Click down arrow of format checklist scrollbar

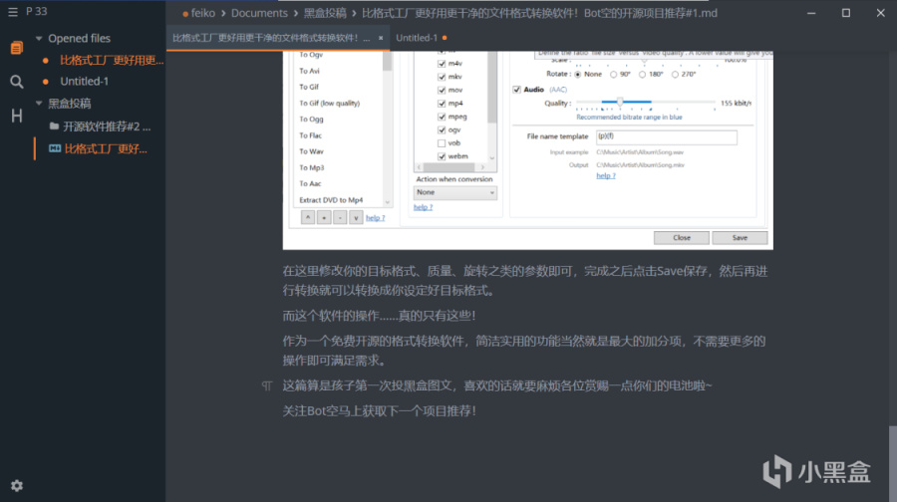[492, 157]
